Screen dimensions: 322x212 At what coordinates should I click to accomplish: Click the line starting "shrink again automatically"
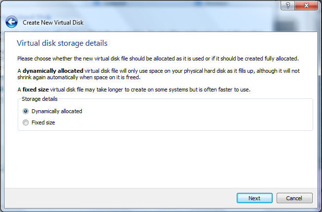pos(79,77)
